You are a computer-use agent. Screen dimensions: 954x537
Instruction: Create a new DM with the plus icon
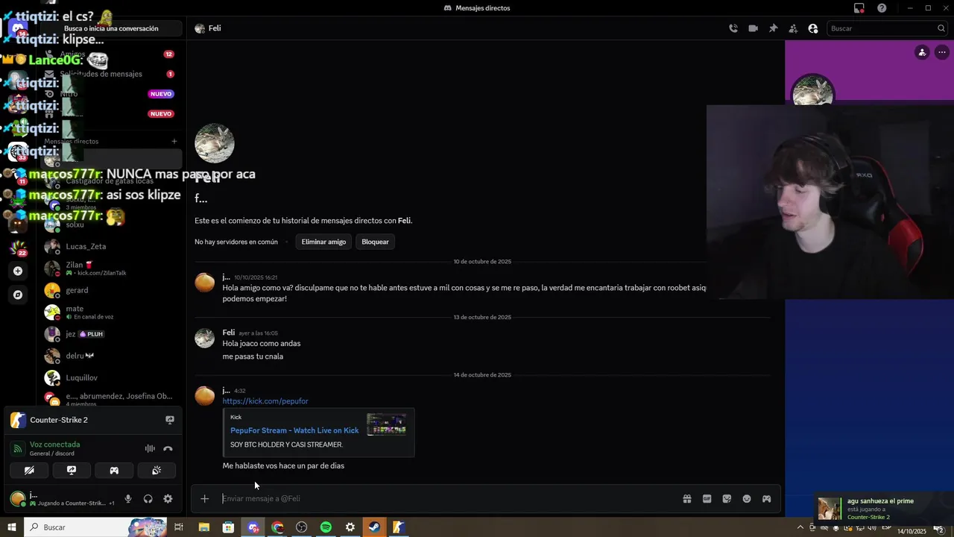(174, 141)
